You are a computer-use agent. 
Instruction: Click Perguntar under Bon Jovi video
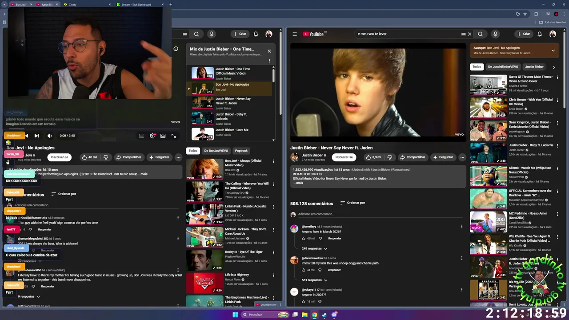click(x=159, y=157)
